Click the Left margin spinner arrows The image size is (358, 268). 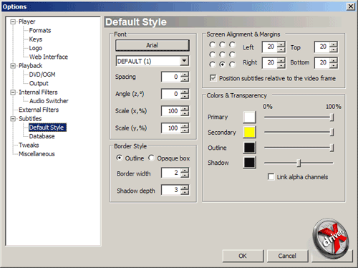coord(281,47)
